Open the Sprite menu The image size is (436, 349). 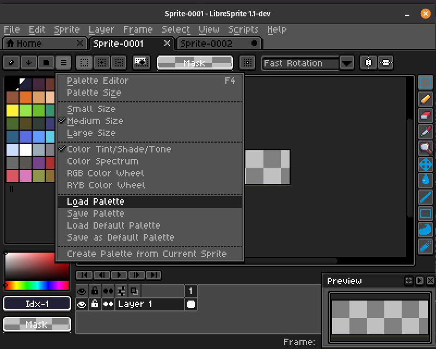pos(67,29)
